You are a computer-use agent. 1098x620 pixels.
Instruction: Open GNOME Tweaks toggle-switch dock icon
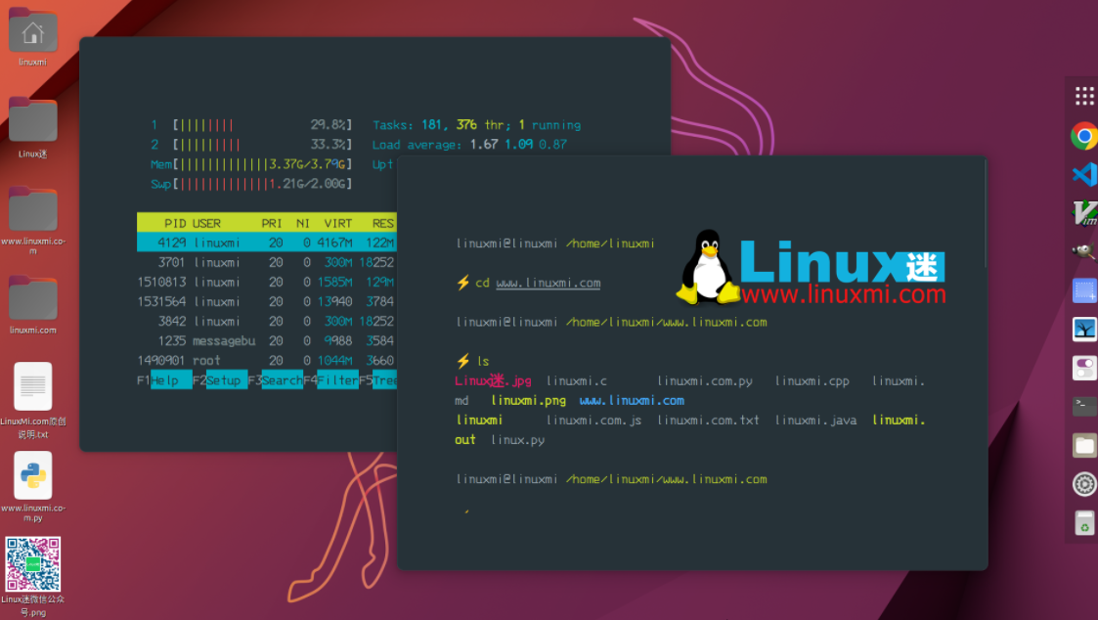coord(1084,368)
